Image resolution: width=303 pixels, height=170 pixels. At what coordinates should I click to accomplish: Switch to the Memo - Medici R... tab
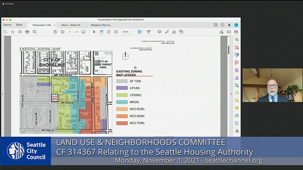pos(71,25)
